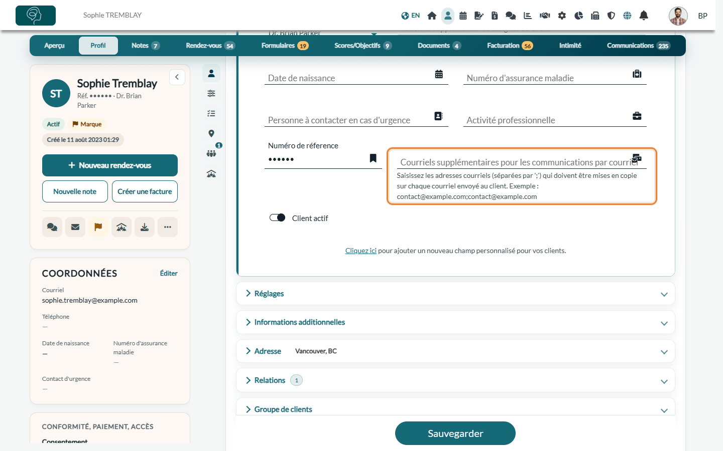
Task: Open the Communications tab
Action: point(638,46)
